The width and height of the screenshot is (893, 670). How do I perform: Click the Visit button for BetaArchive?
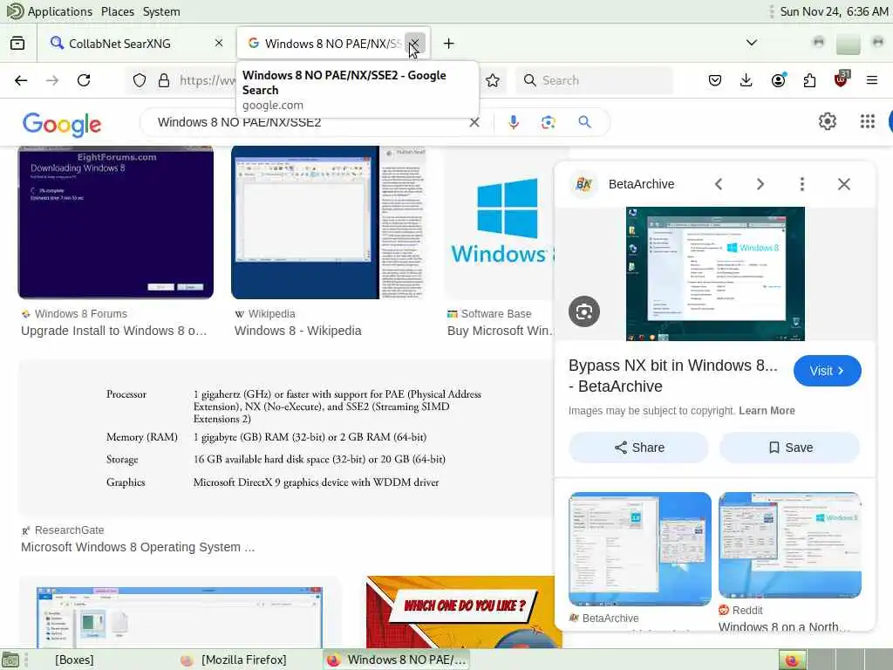827,371
